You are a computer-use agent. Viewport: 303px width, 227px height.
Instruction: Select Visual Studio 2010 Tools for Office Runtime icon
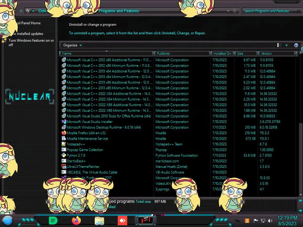64,116
